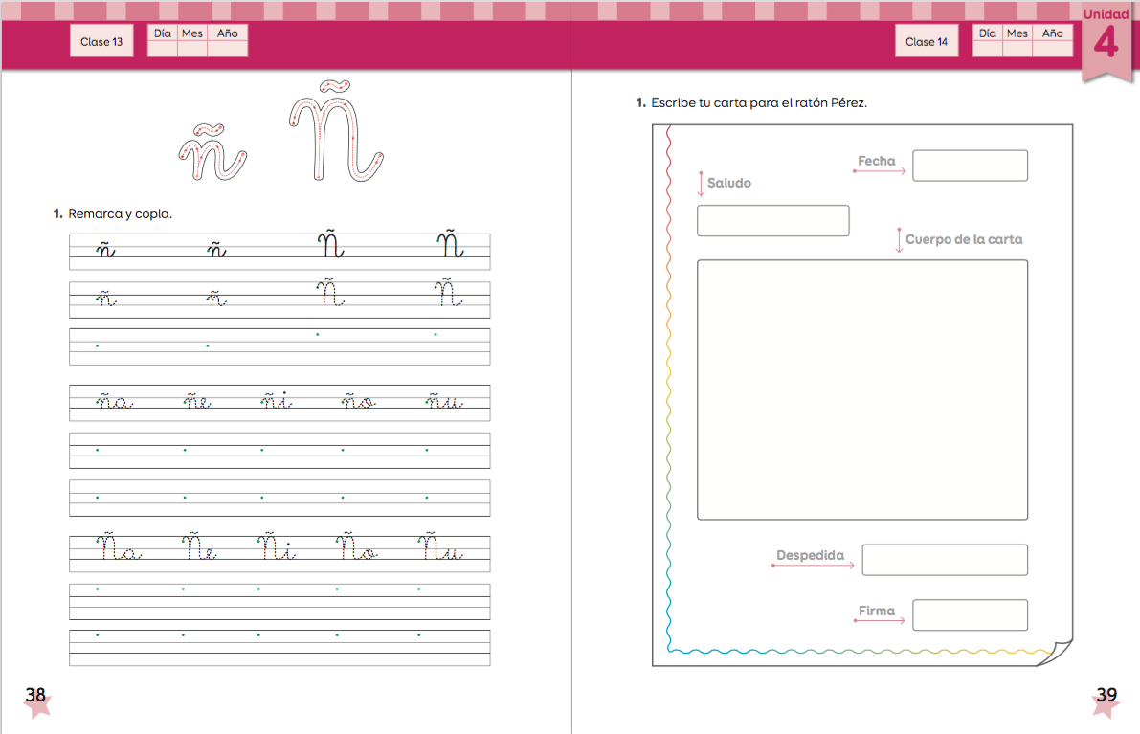Click the down arrow beside Cuerpo de la carta
This screenshot has width=1140, height=734.
pos(899,240)
